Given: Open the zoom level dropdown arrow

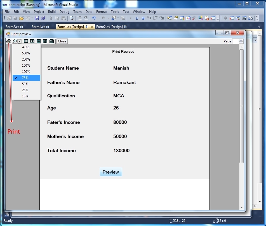Looking at the screenshot, I should coord(19,41).
